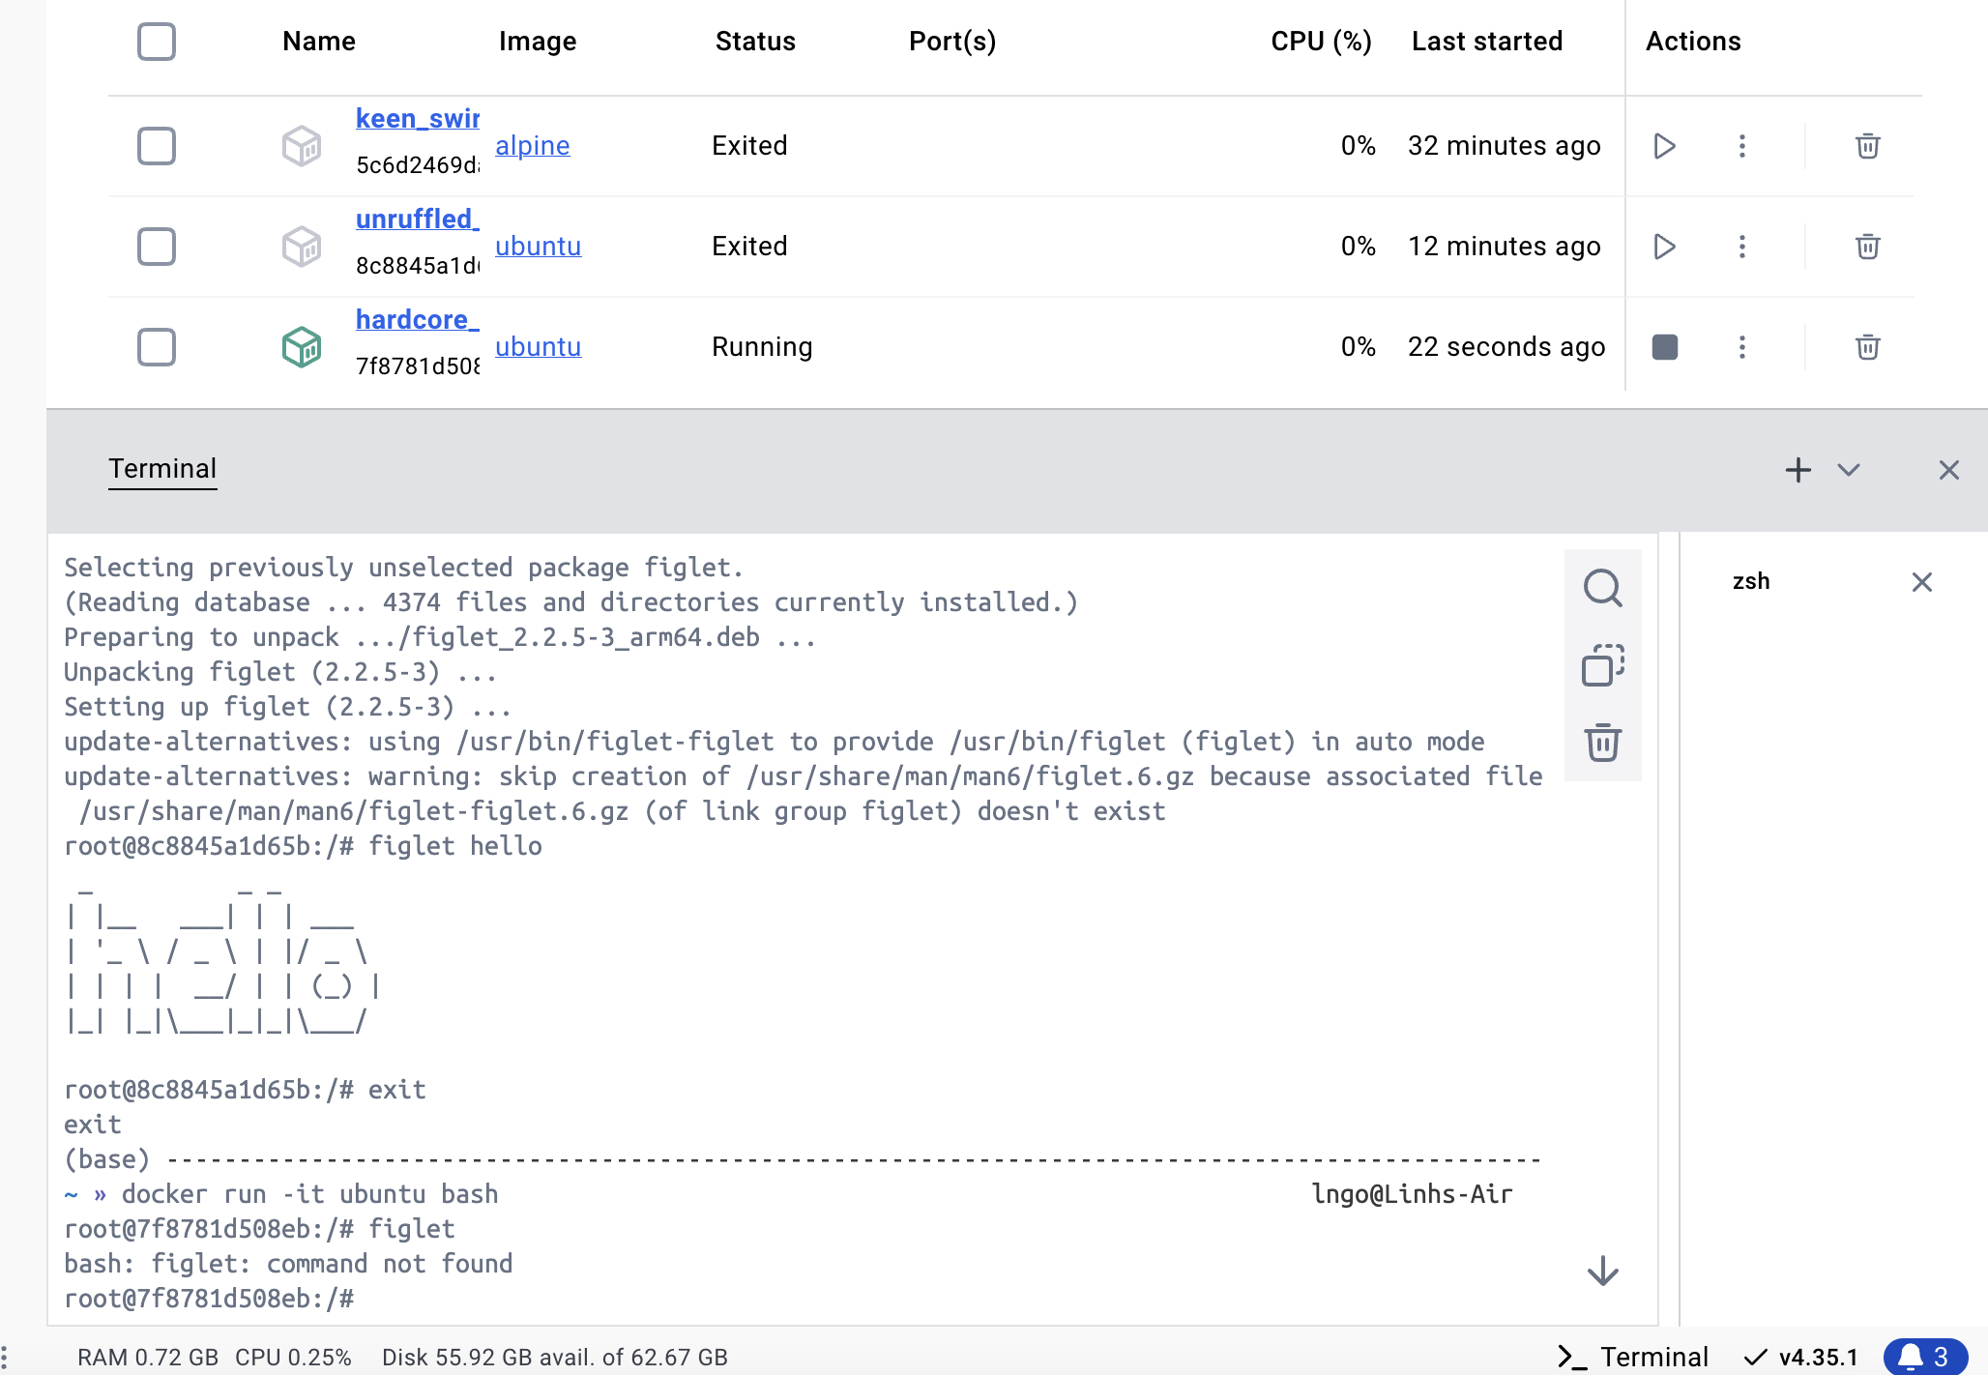The image size is (1988, 1375).
Task: Open more actions menu for hardcore_ container
Action: [x=1741, y=347]
